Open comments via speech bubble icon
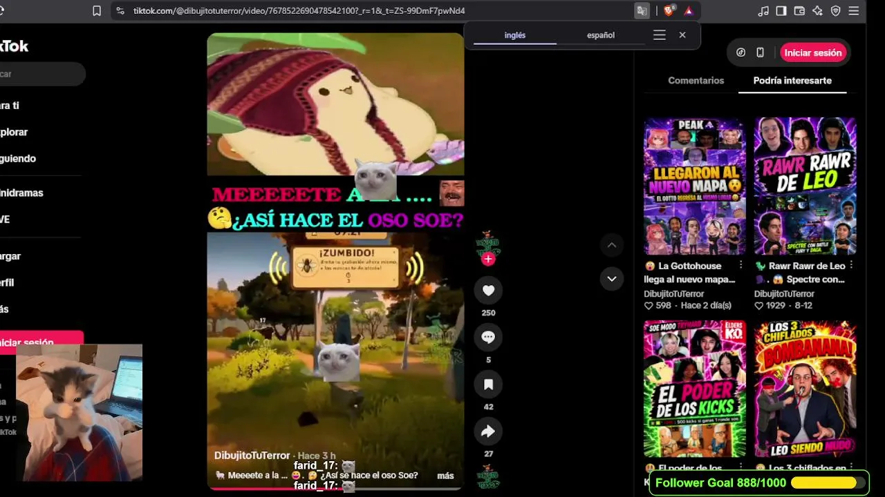The width and height of the screenshot is (885, 497). click(x=488, y=338)
